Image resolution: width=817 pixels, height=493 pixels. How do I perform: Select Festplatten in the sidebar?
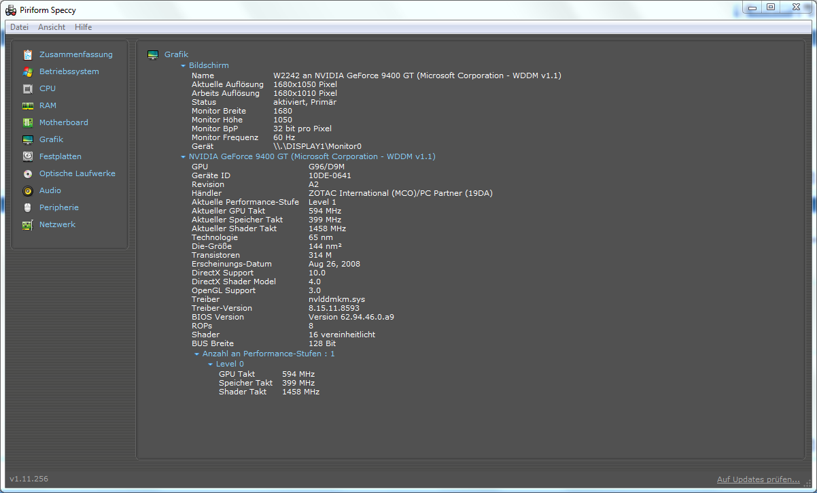[x=60, y=156]
